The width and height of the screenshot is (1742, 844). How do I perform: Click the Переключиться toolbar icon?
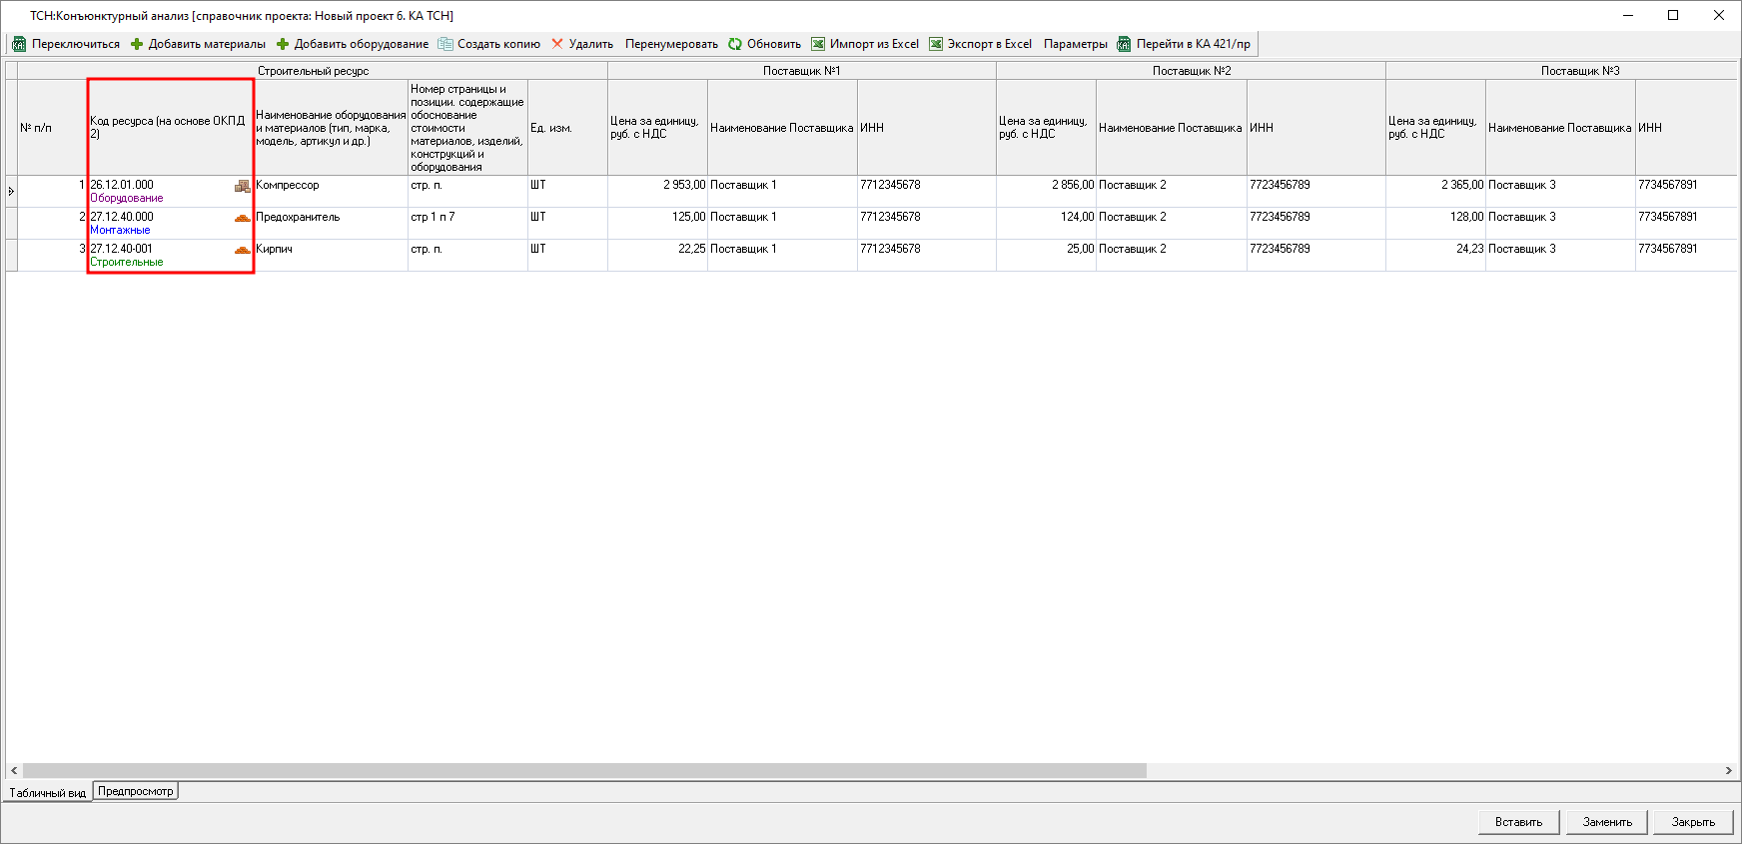pyautogui.click(x=19, y=44)
